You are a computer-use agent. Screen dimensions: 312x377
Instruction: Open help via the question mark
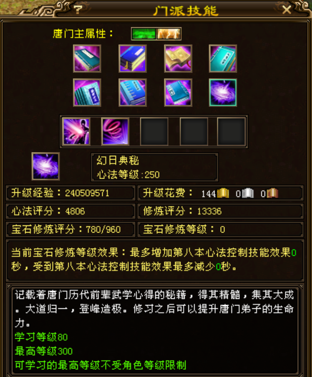(78, 10)
